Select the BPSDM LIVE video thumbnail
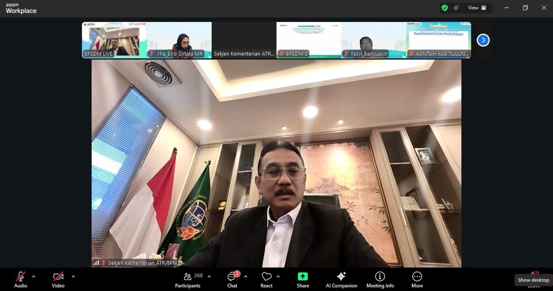553x291 pixels. pos(114,40)
